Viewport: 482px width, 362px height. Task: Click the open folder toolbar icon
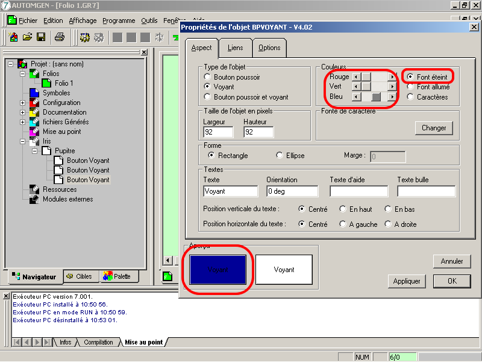pos(27,37)
